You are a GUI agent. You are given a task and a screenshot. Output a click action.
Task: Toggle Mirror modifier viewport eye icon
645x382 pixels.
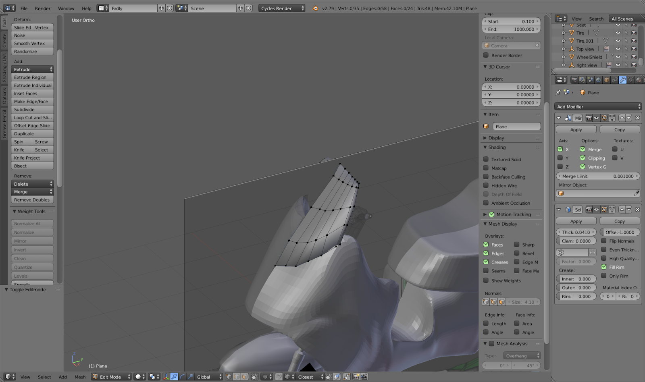597,118
